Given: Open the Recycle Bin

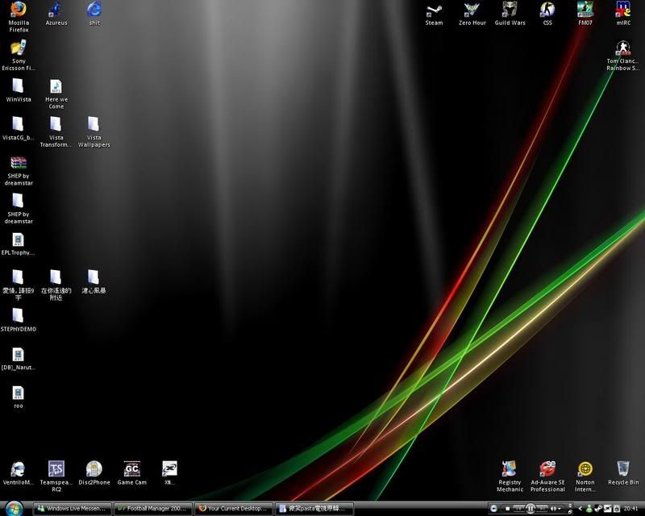Looking at the screenshot, I should (x=623, y=473).
